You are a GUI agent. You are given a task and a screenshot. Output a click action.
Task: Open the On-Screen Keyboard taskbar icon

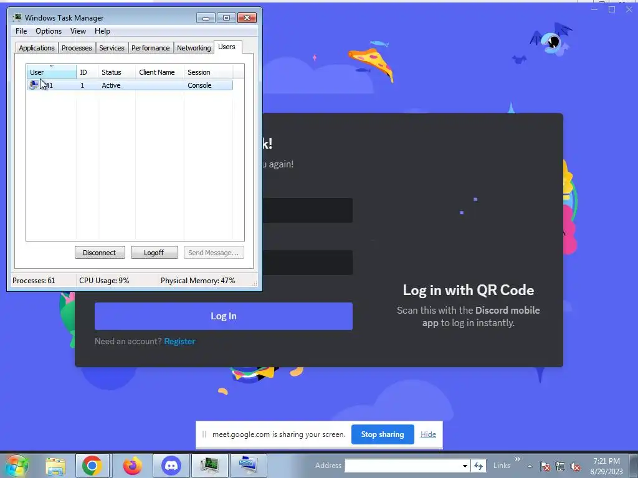click(248, 466)
